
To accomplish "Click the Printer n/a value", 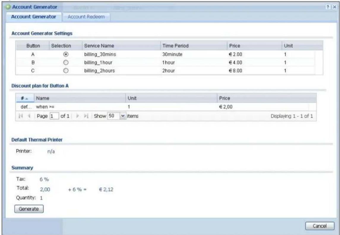I will [51, 152].
